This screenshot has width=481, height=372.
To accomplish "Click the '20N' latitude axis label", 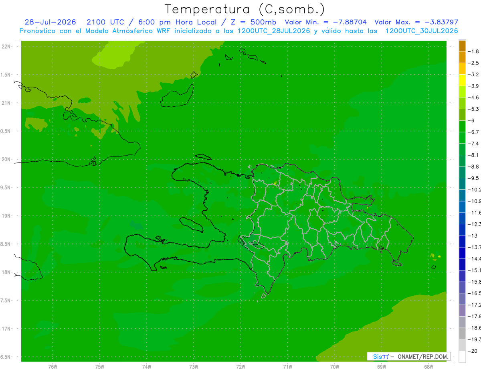I will 6,159.
